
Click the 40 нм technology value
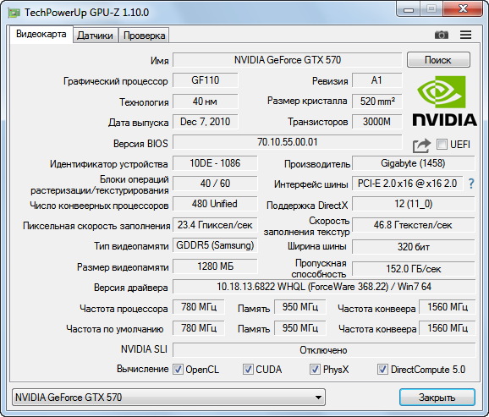pyautogui.click(x=206, y=101)
